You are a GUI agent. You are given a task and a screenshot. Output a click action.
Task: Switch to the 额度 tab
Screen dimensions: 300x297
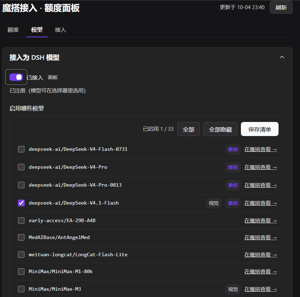click(x=13, y=30)
